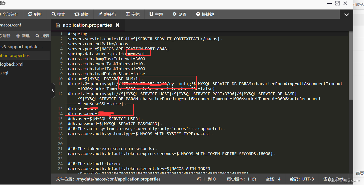364x185 pixels.
Task: Place cursor on server.port line
Action: coord(118,49)
